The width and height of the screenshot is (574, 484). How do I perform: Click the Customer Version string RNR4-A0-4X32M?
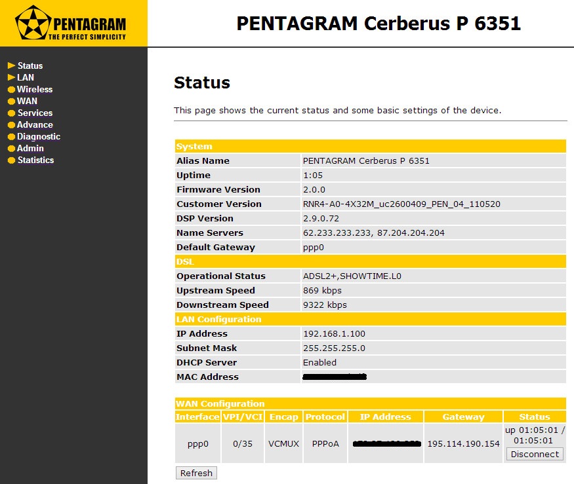[401, 204]
